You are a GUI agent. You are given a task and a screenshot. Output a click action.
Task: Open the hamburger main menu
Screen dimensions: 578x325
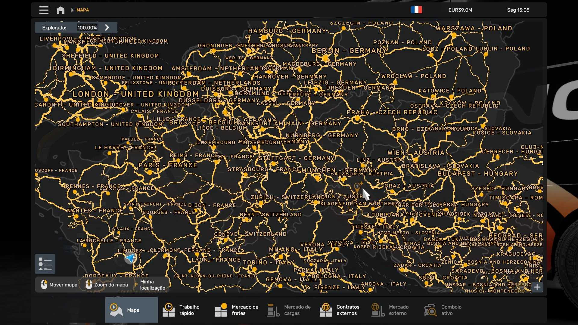tap(44, 10)
